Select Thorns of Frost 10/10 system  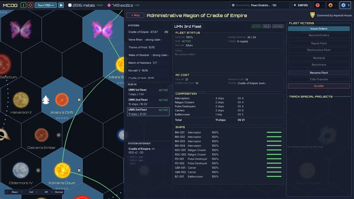click(148, 48)
